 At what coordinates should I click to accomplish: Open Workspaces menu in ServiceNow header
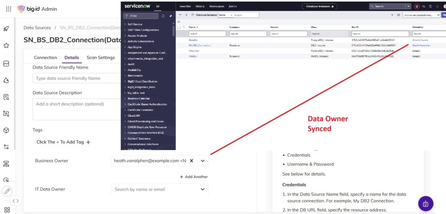click(x=217, y=6)
